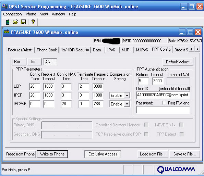This screenshot has height=176, width=204.
Task: Click LCP Config Request Timeout field
Action: (49, 87)
